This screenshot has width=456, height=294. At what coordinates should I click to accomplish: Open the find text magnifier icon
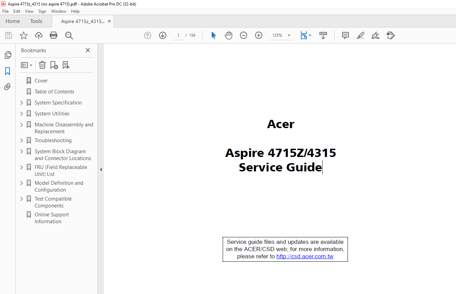click(69, 35)
